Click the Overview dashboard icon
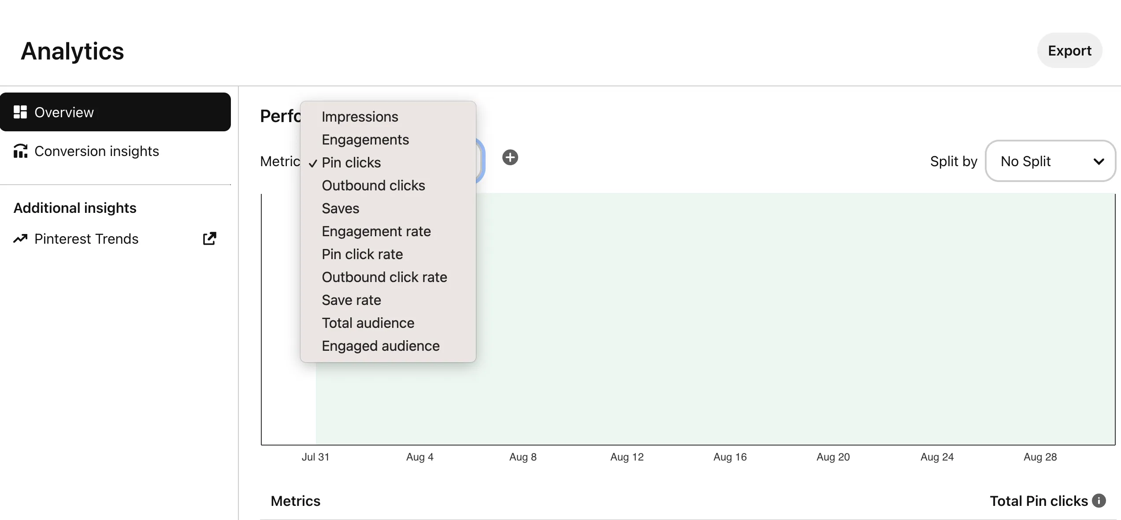Image resolution: width=1121 pixels, height=520 pixels. (20, 112)
